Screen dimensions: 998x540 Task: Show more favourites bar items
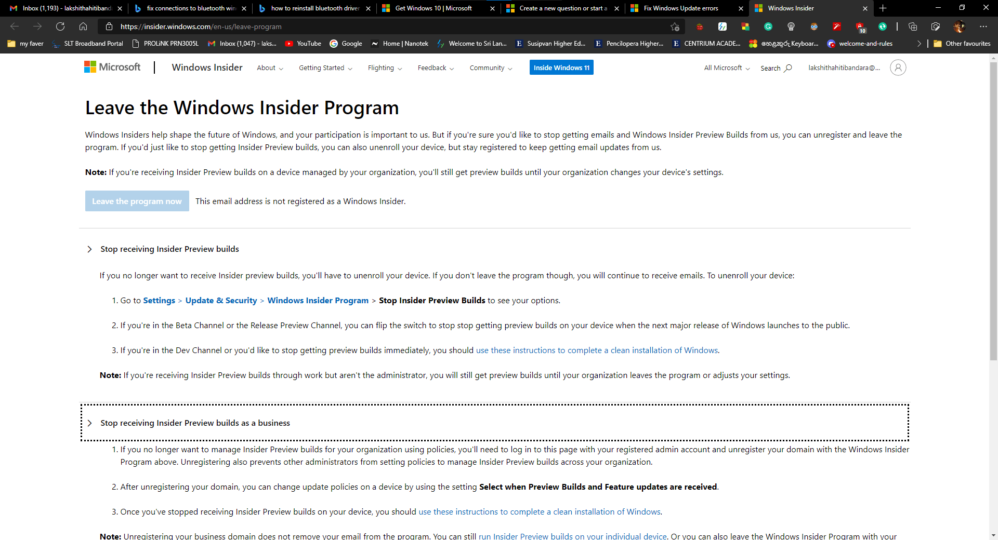(x=919, y=44)
